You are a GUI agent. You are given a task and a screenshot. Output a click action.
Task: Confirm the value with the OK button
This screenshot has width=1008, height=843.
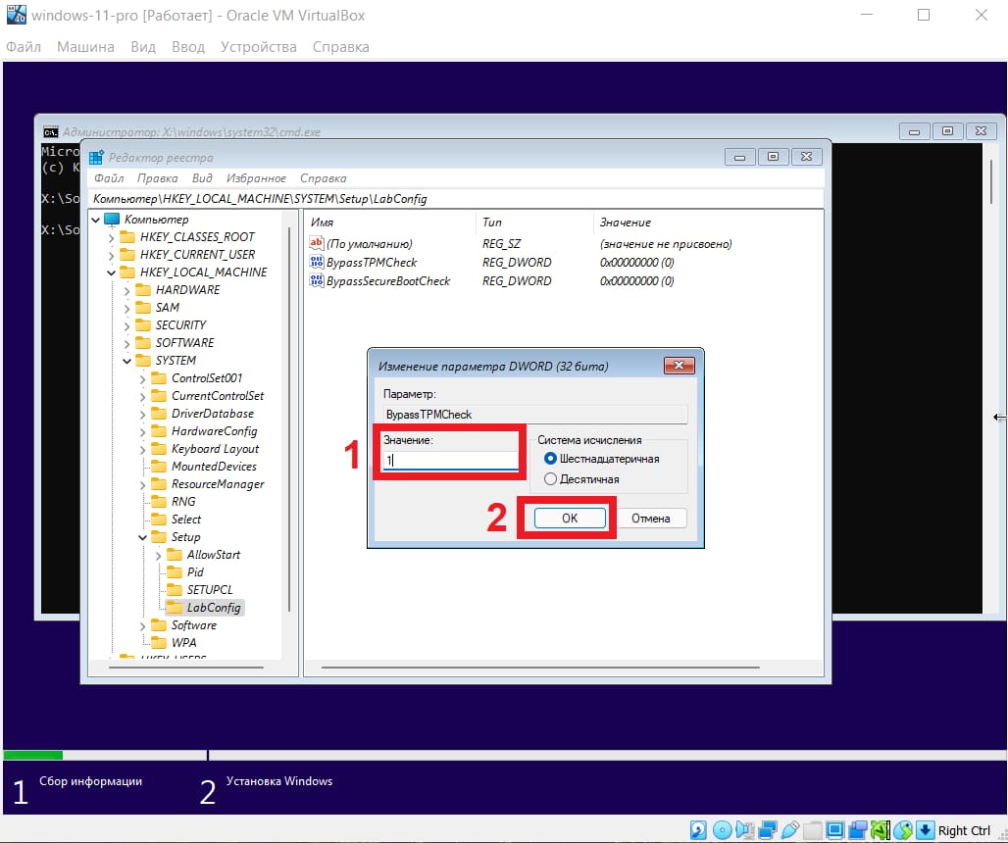click(x=570, y=518)
